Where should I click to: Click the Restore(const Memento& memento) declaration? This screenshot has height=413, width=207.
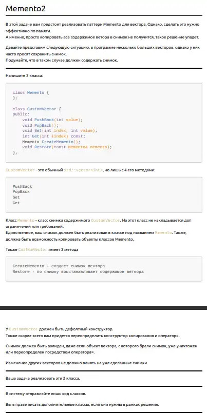(x=67, y=147)
